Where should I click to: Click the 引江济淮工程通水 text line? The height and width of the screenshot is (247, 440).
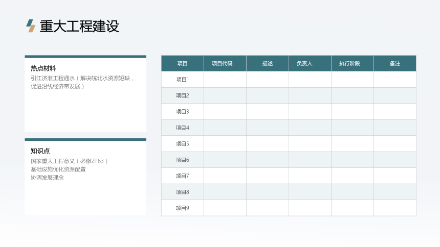[x=82, y=78]
